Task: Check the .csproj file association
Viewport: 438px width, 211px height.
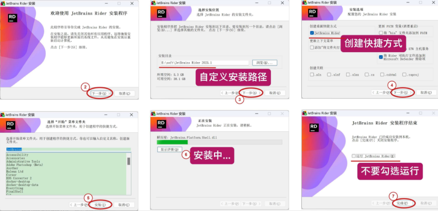Action: (404, 75)
